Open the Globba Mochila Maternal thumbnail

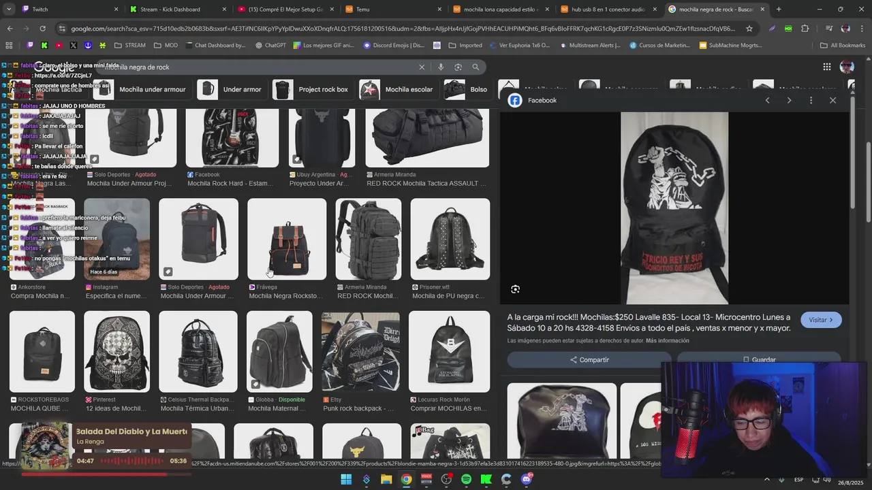pyautogui.click(x=279, y=351)
